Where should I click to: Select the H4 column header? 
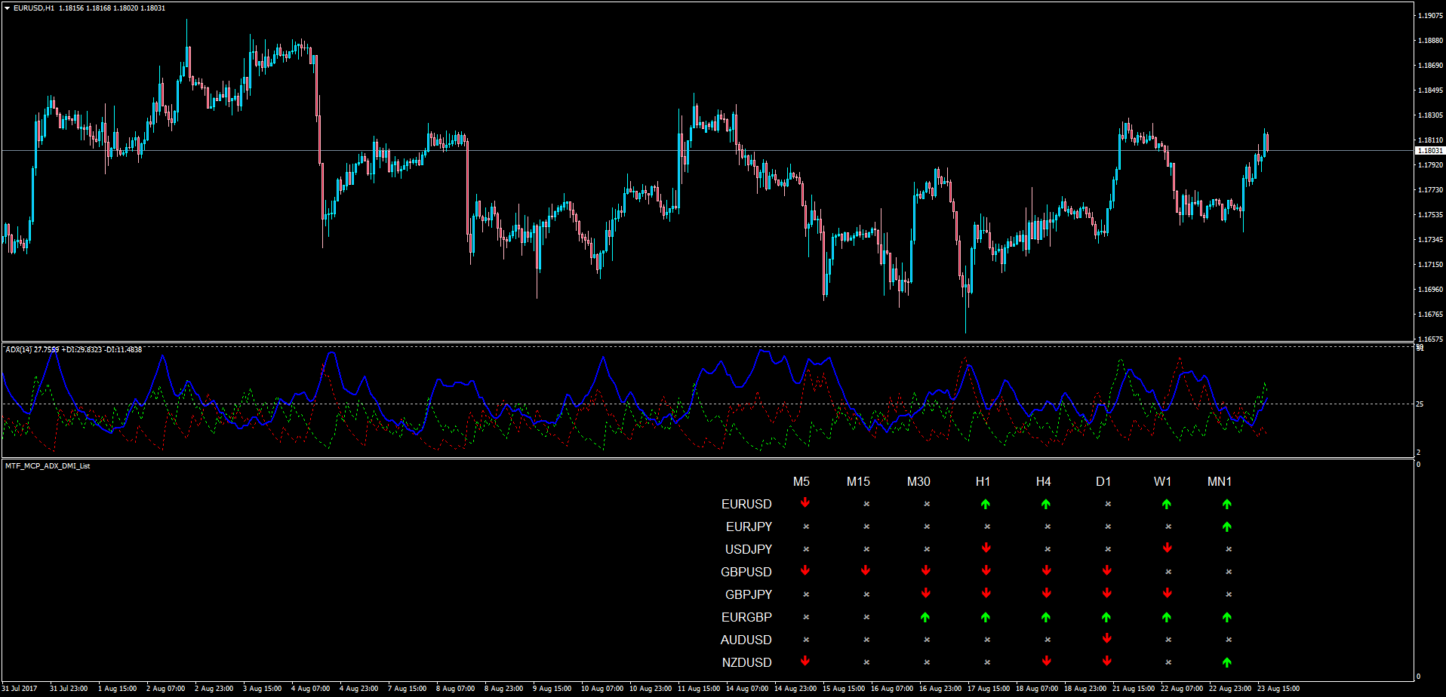(1043, 481)
